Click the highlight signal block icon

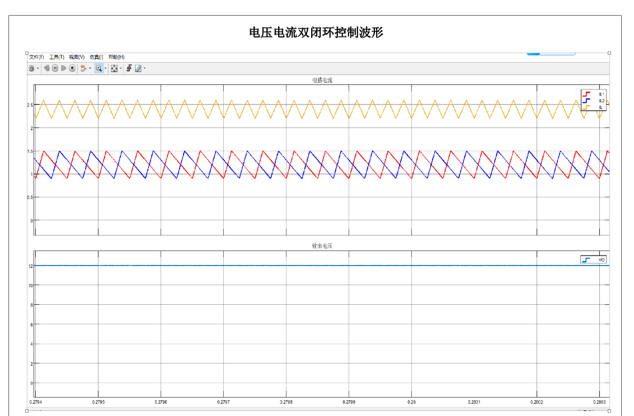(83, 68)
